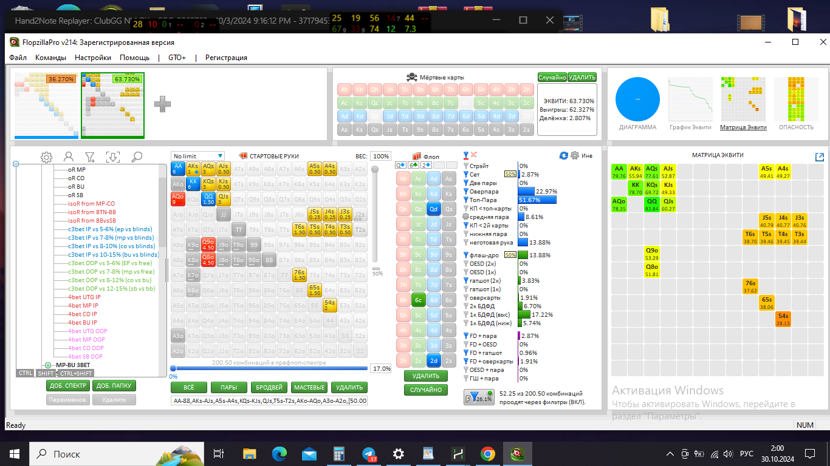Select the blue ДИАГРАММА pie chart view
Viewport: 830px width, 466px height.
[637, 99]
